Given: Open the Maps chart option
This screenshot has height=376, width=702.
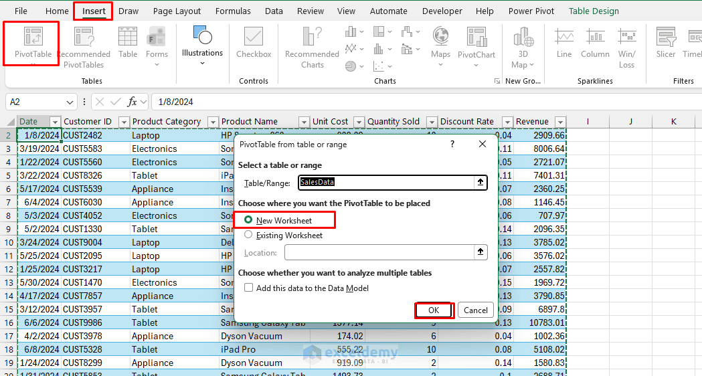Looking at the screenshot, I should (440, 47).
